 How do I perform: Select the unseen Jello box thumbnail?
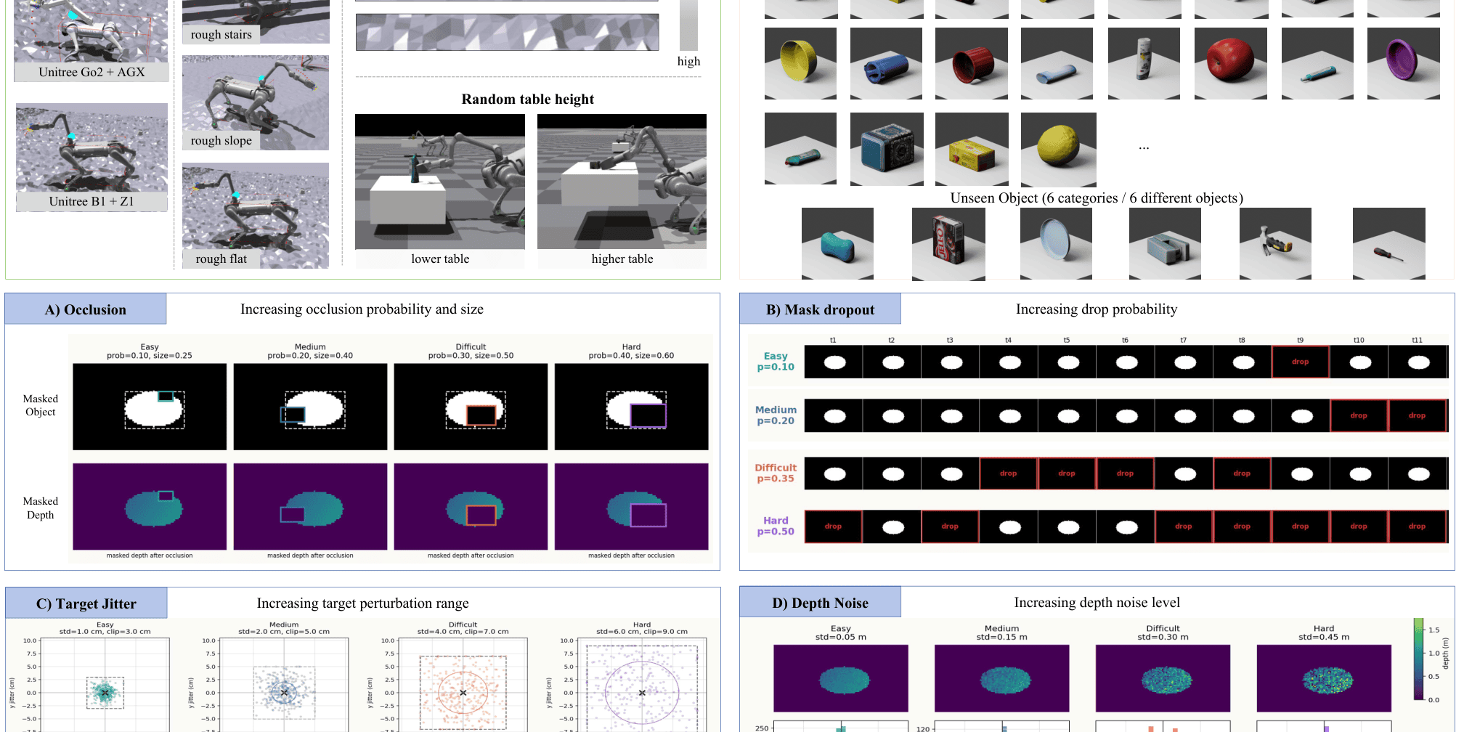(948, 244)
